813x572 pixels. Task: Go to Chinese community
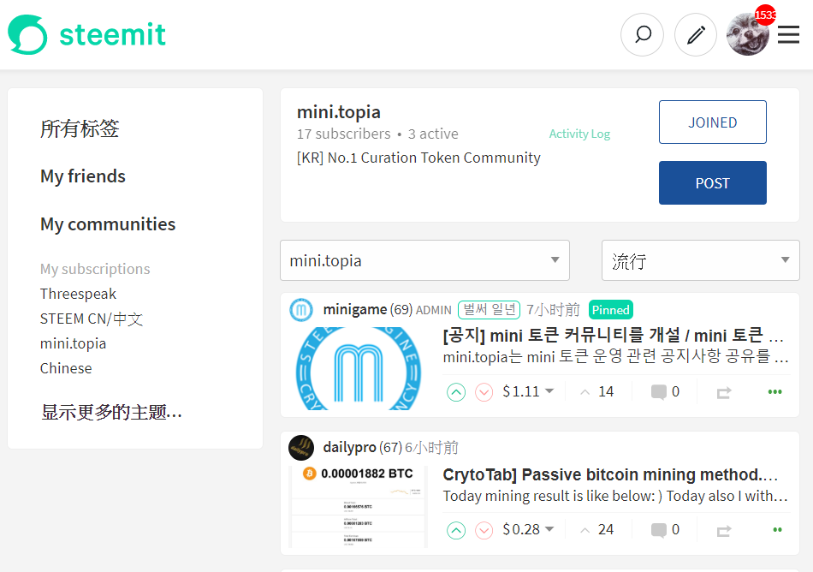point(66,368)
